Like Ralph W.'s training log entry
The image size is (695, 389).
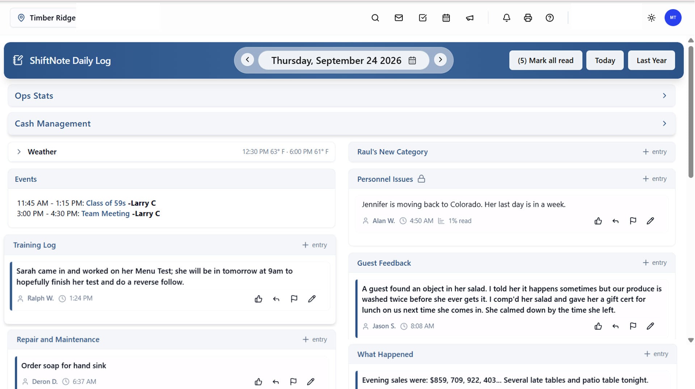coord(258,299)
